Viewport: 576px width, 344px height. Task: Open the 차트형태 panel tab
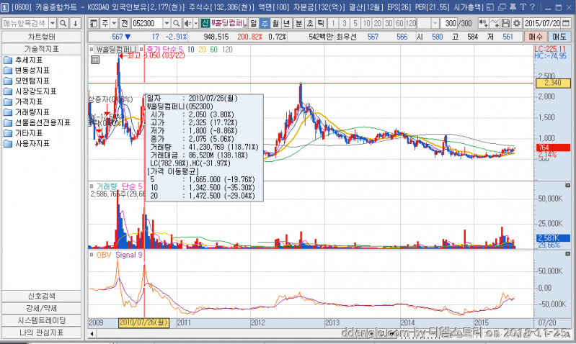[42, 37]
